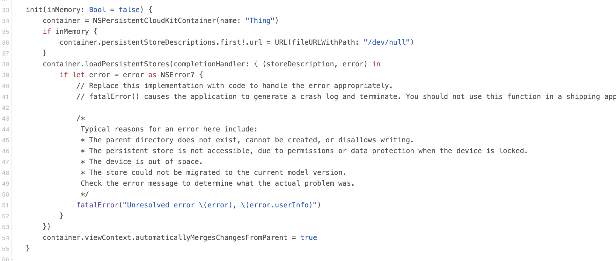This screenshot has height=261, width=616.
Task: Place cursor on "Thing" string literal
Action: click(260, 21)
